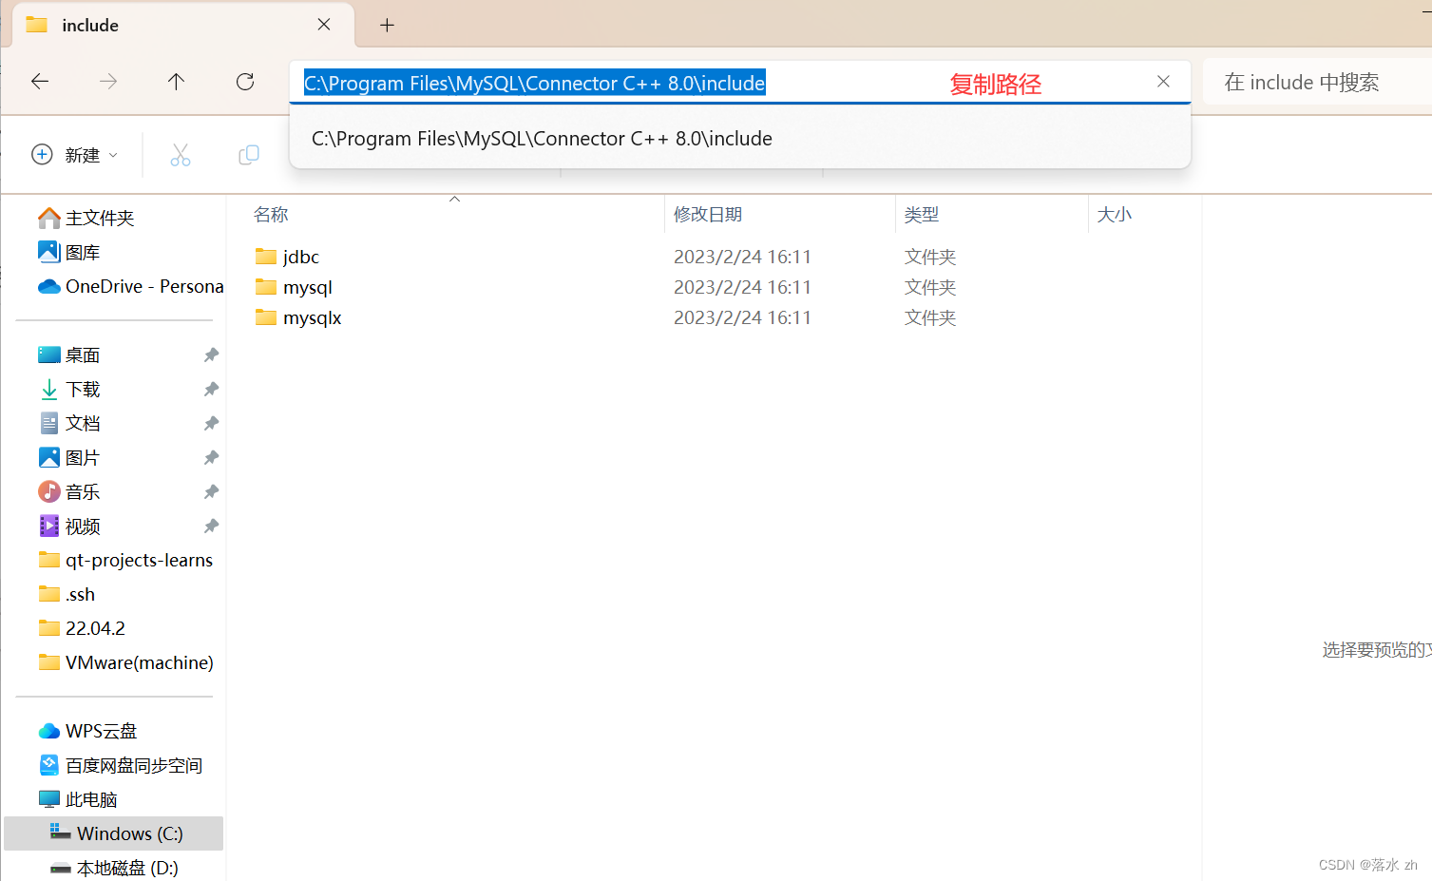Viewport: 1432px width, 881px height.
Task: Open the mysqlx folder
Action: click(312, 317)
